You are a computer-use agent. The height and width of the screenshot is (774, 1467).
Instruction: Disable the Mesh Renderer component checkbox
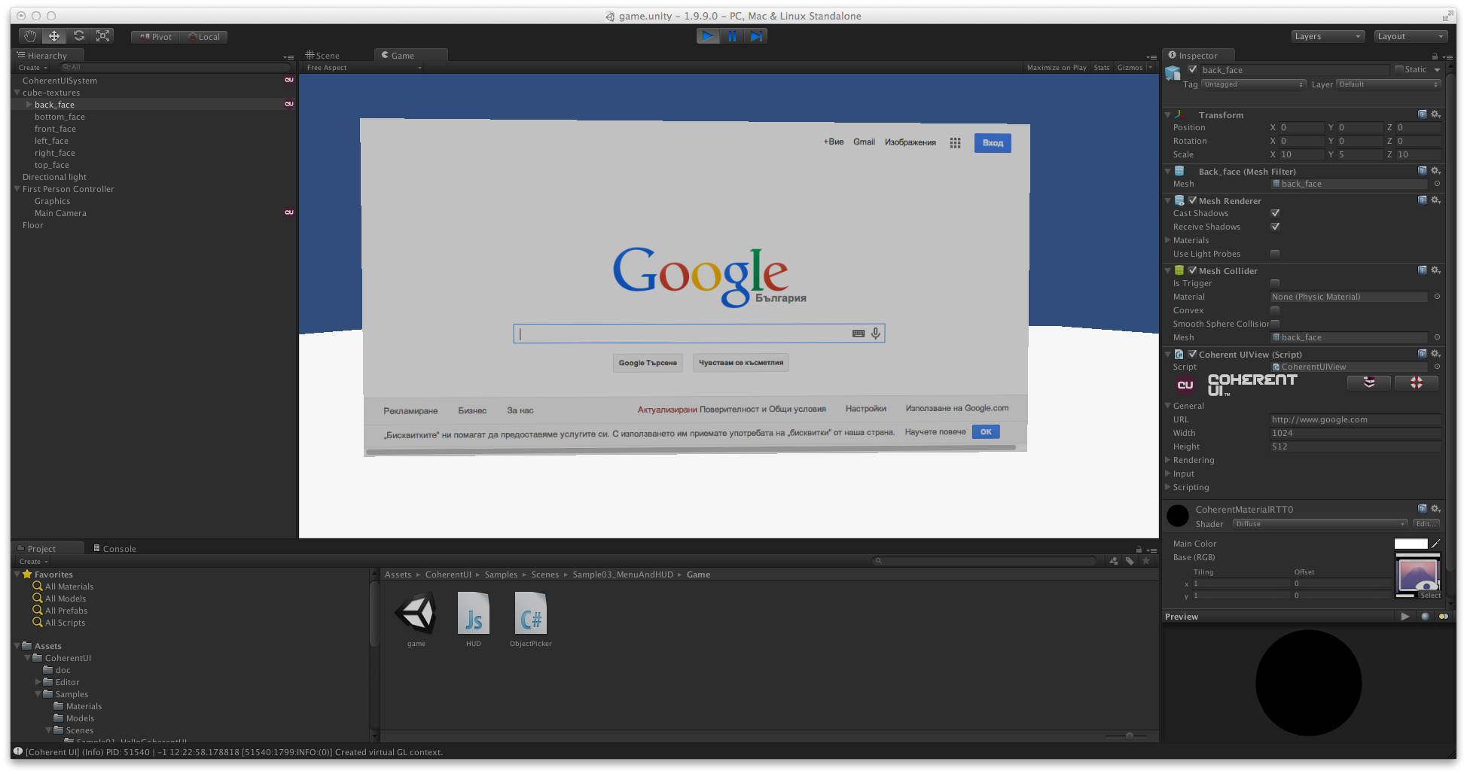1192,200
